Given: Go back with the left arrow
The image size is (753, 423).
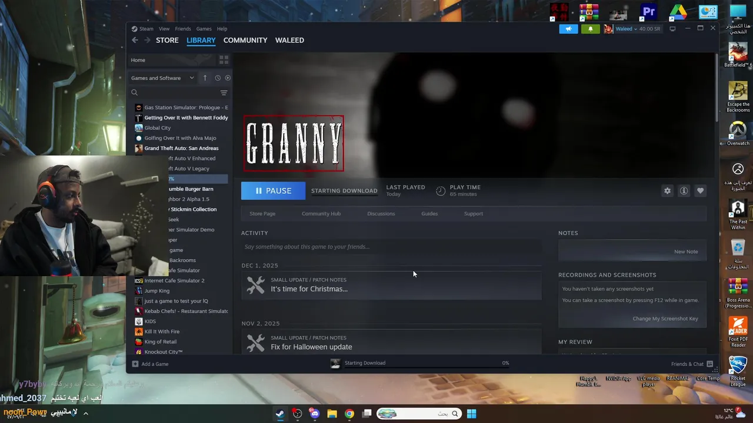Looking at the screenshot, I should click(135, 40).
